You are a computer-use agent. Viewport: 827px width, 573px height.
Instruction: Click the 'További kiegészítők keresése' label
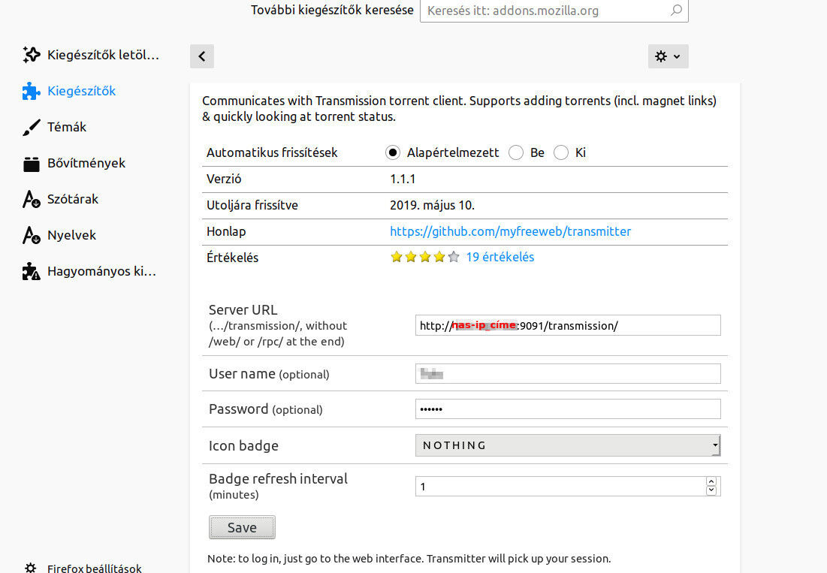tap(332, 10)
